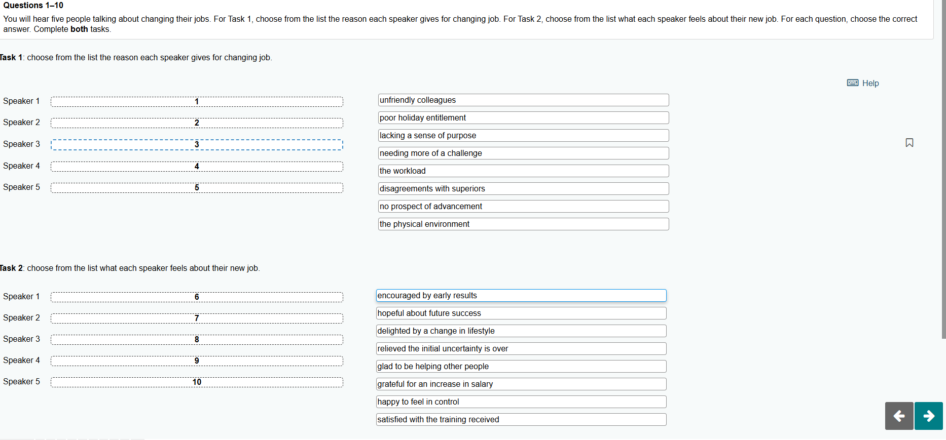Screen dimensions: 946x440
Task: Click Speaker 5 answer slot numbered 10
Action: (x=197, y=382)
